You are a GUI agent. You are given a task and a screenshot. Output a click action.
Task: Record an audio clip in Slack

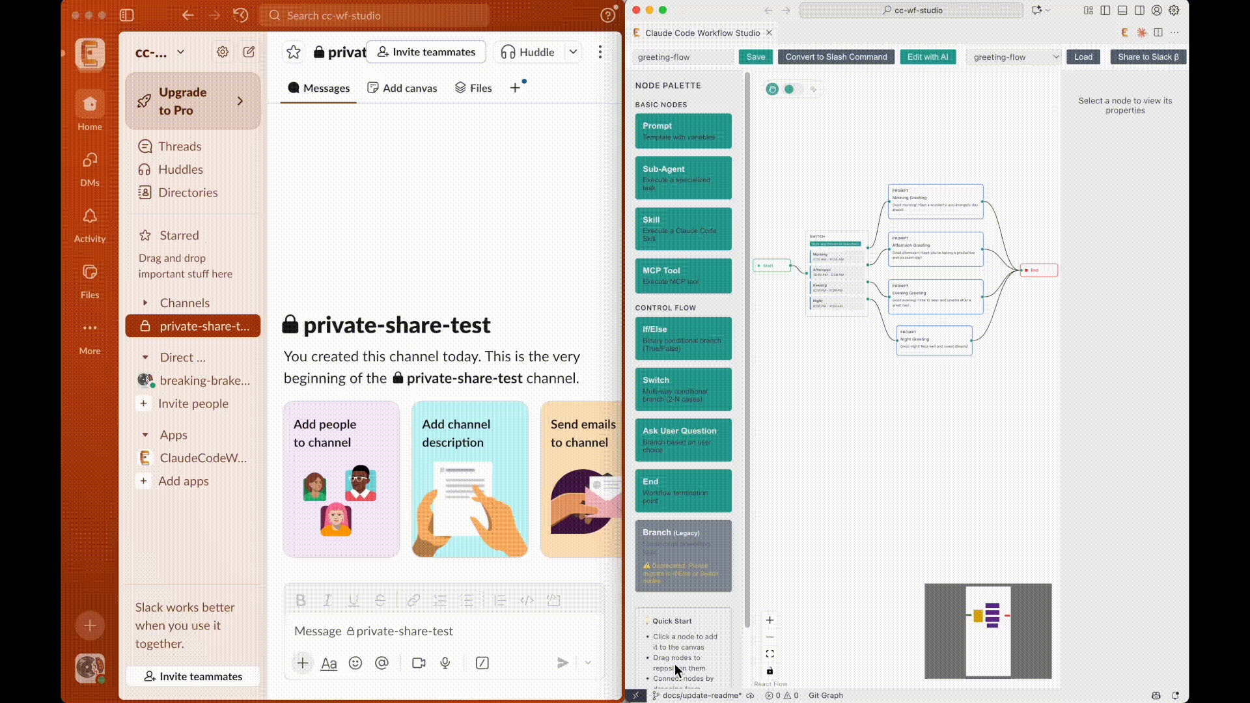[445, 663]
